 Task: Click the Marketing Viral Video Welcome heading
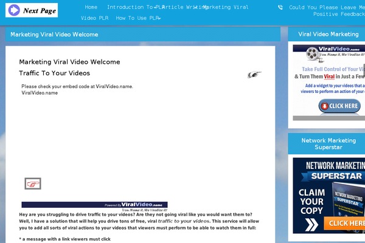coord(69,62)
